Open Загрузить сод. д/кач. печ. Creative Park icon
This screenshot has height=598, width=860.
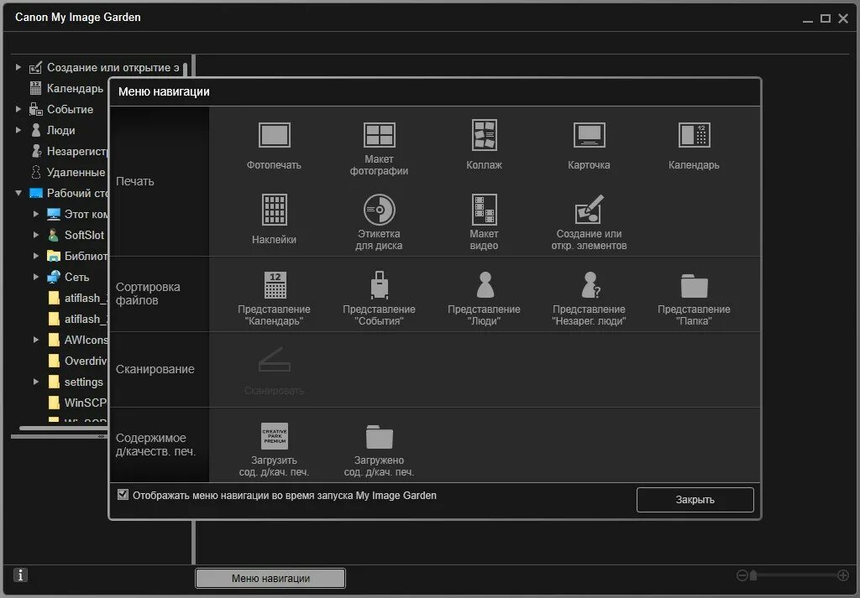pos(275,436)
